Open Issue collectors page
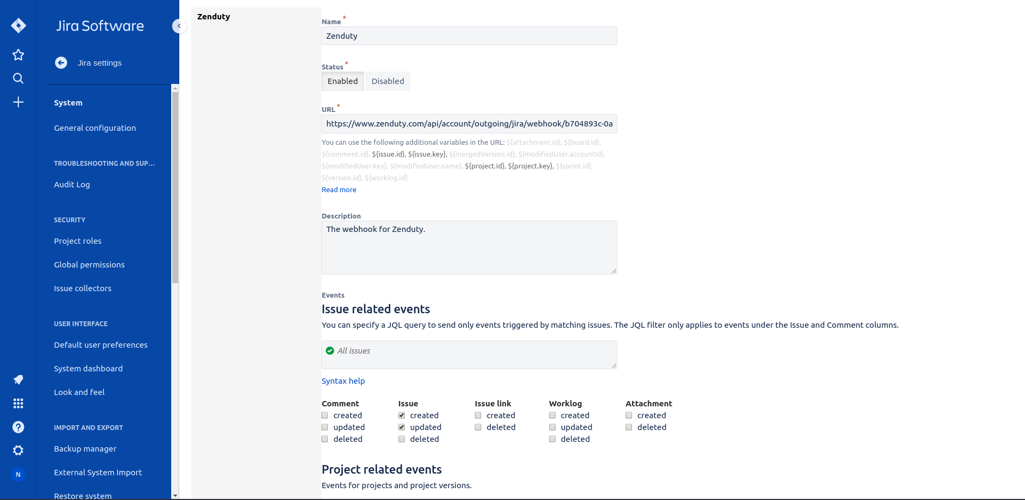The image size is (1025, 500). click(x=82, y=288)
